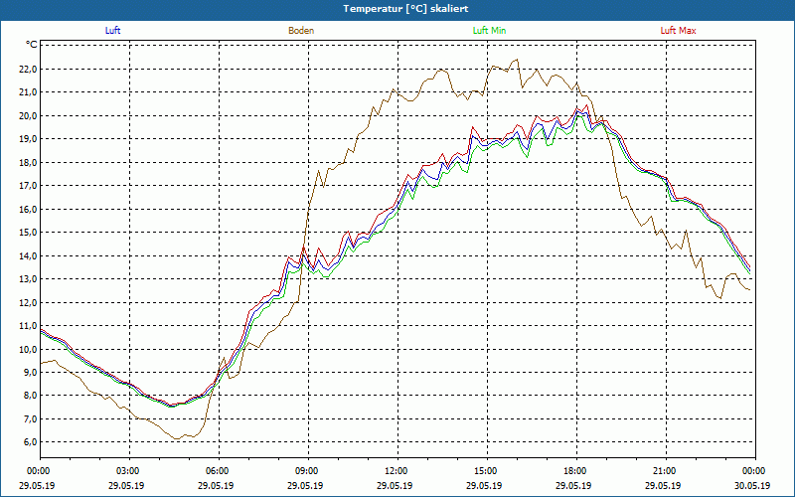Click the 21,0 y-axis value

click(29, 92)
